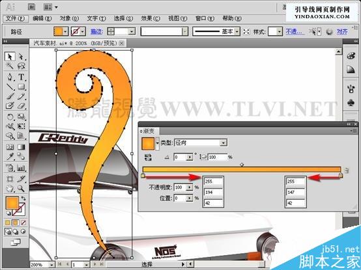Activate the Hand tool
Image resolution: width=361 pixels, height=270 pixels.
10,189
